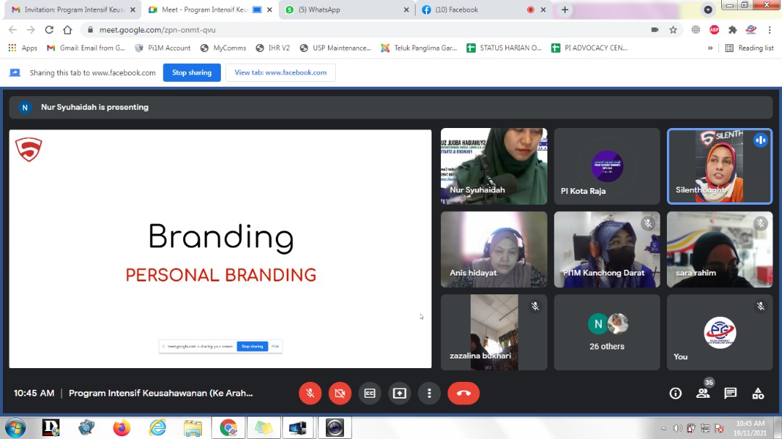Open the Chrome tab search dropdown

point(708,9)
